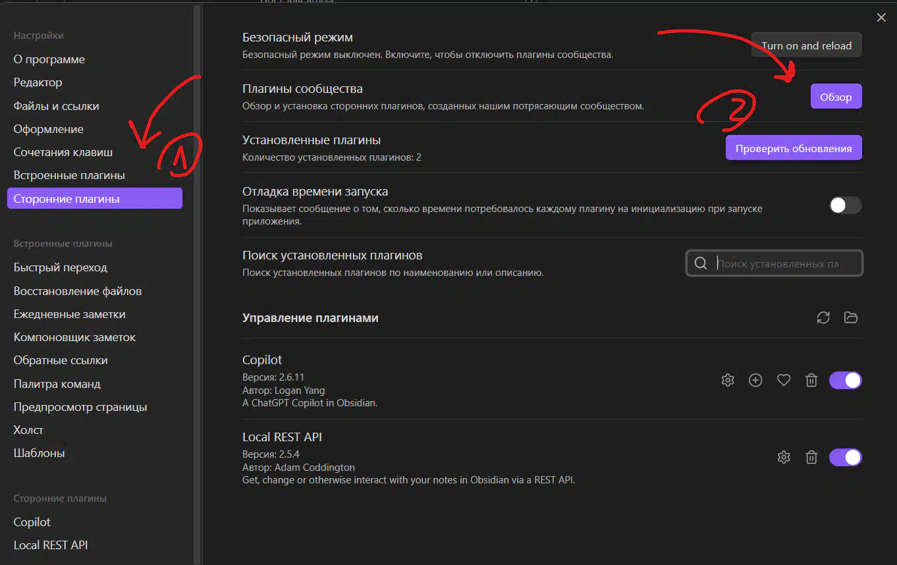Screen dimensions: 897x565
Task: Delete Copilot plugin with trash icon
Action: [x=812, y=380]
